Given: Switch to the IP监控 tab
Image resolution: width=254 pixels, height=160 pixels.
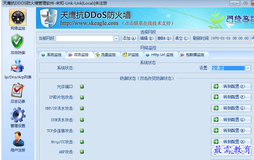Looking at the screenshot, I should tap(131, 55).
